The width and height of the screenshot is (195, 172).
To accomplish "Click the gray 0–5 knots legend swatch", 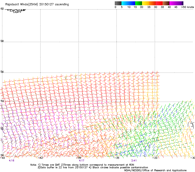I will point(118,3).
